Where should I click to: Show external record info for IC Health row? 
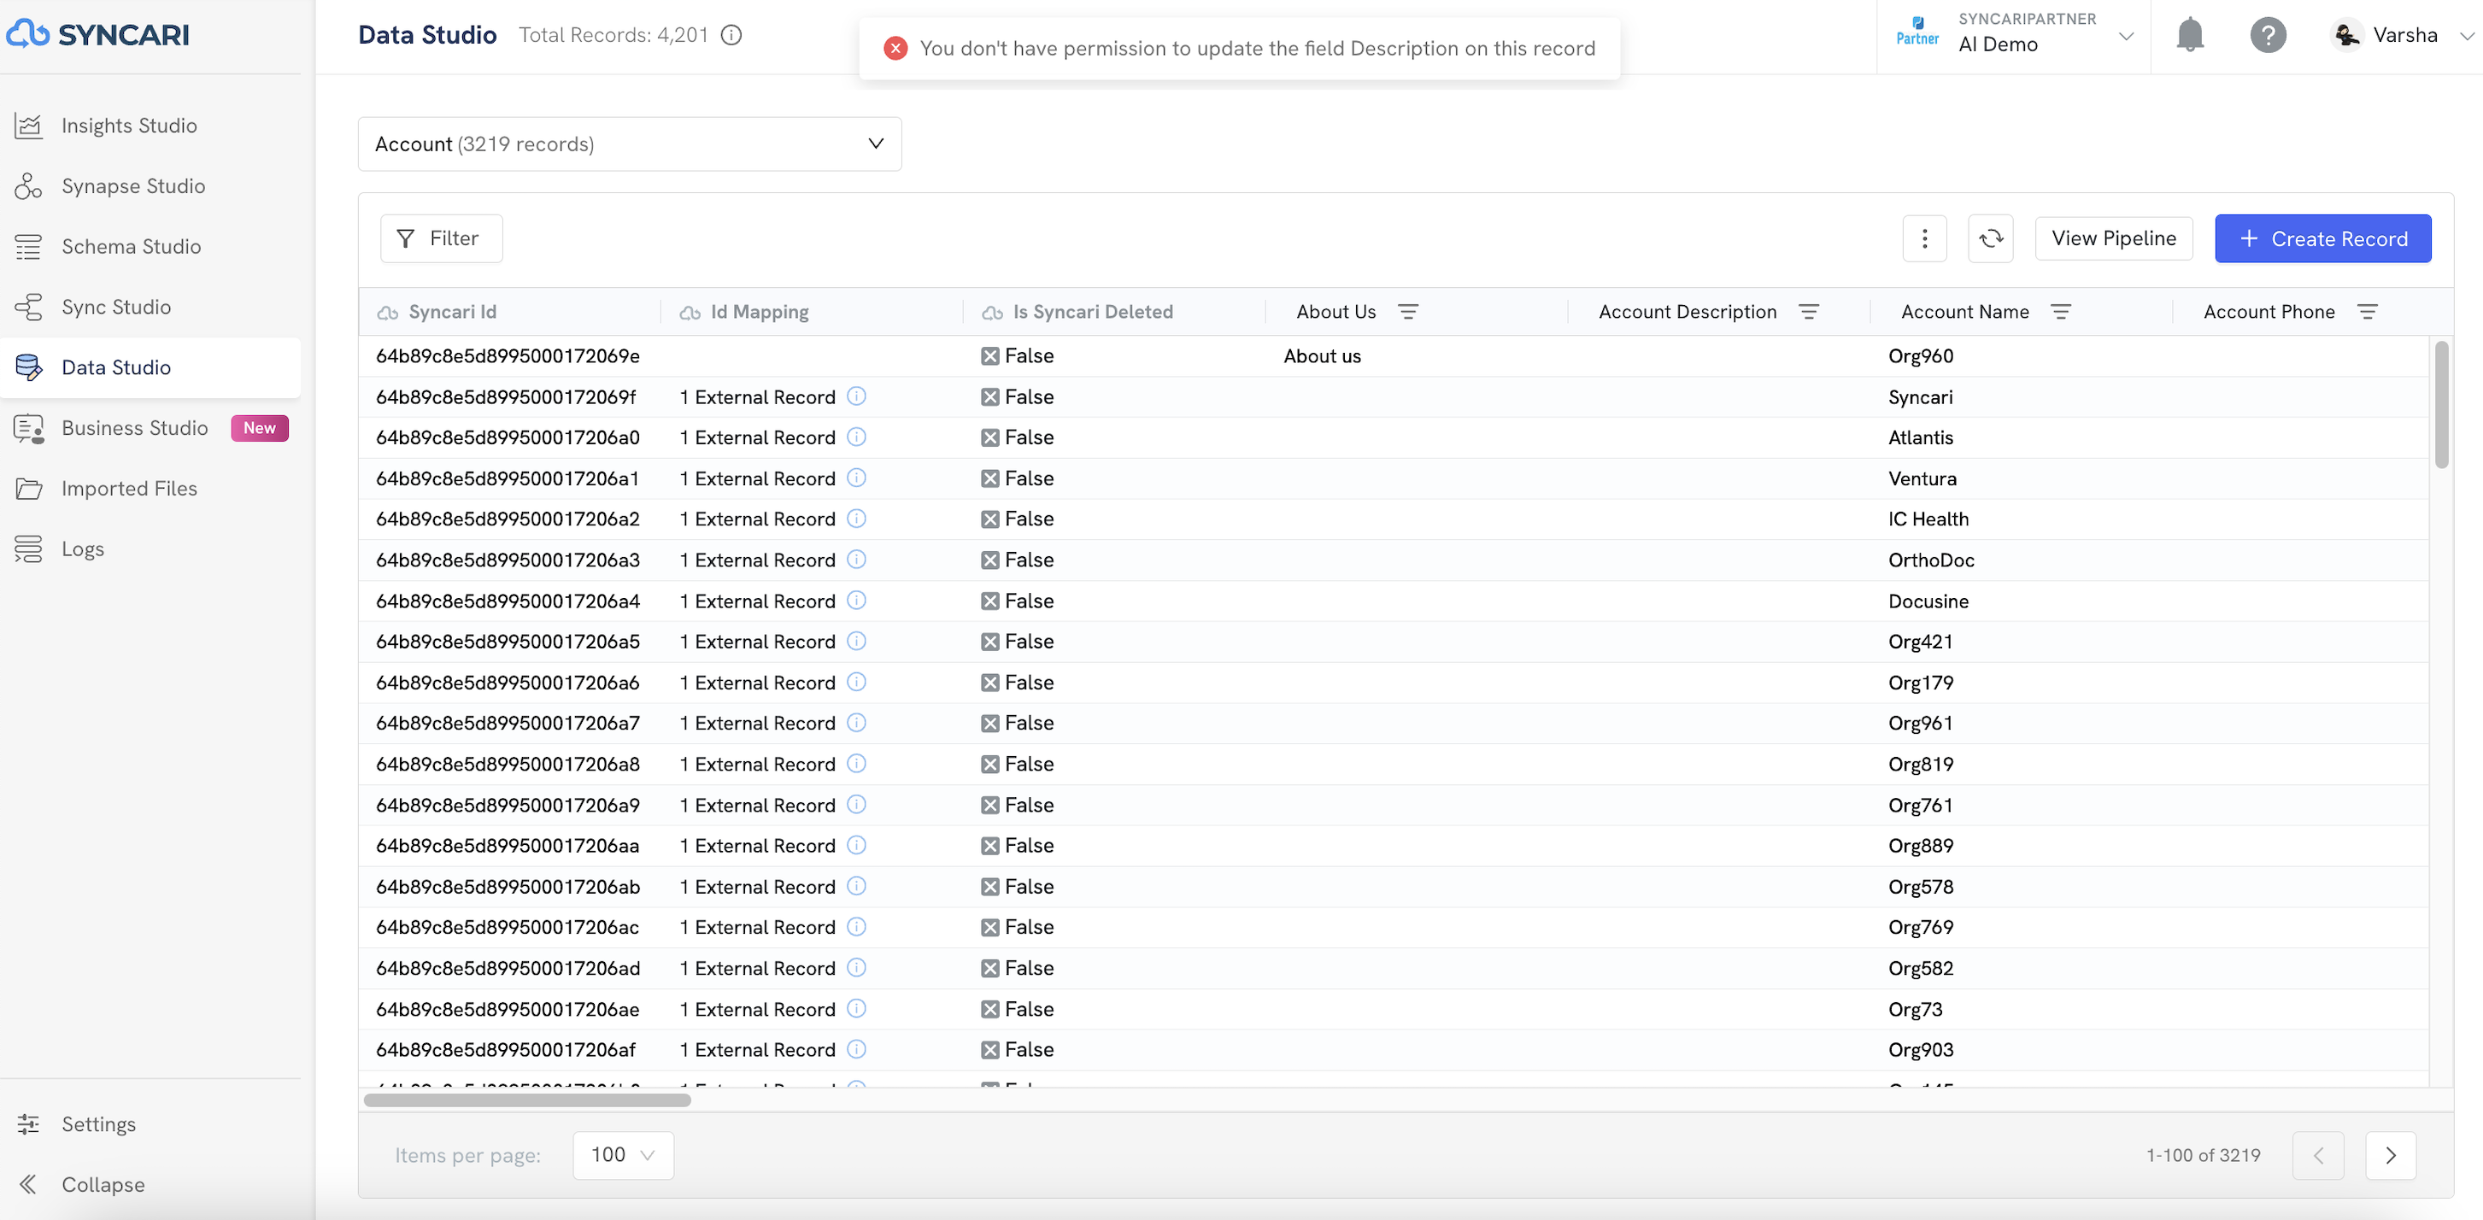857,519
